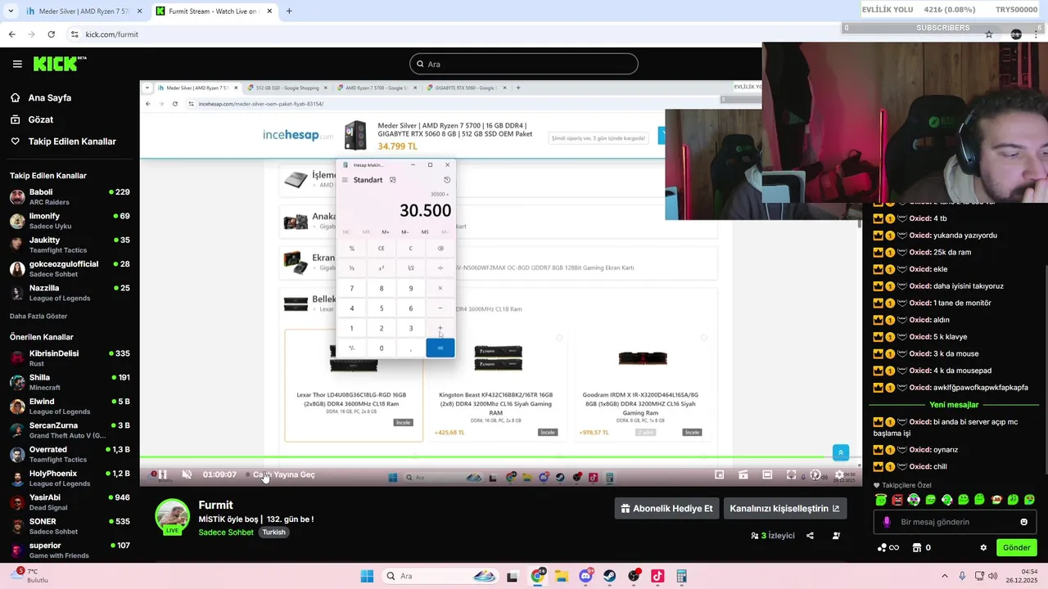The width and height of the screenshot is (1048, 589).
Task: Open Discord from the taskbar
Action: click(x=585, y=576)
